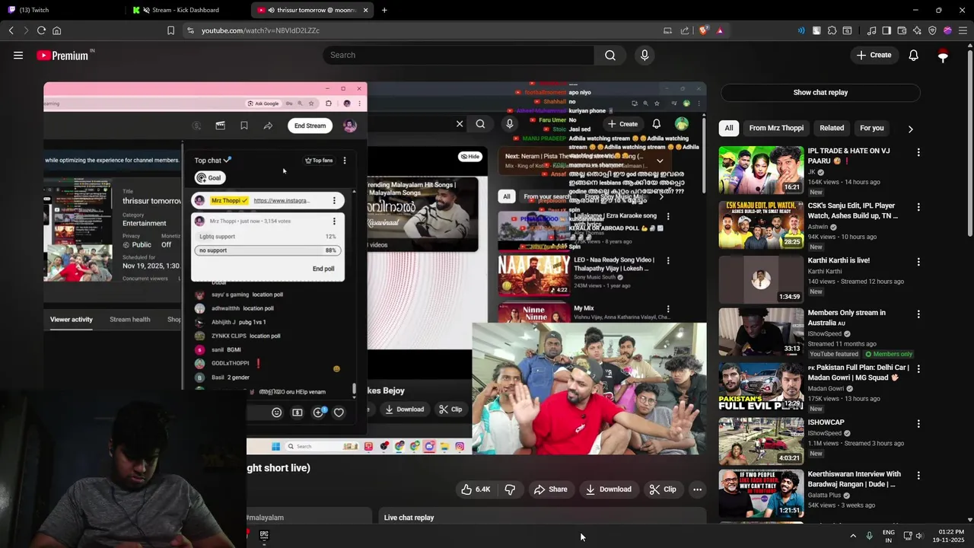Open more actions ellipsis beside Clip
The width and height of the screenshot is (974, 548).
tap(697, 489)
